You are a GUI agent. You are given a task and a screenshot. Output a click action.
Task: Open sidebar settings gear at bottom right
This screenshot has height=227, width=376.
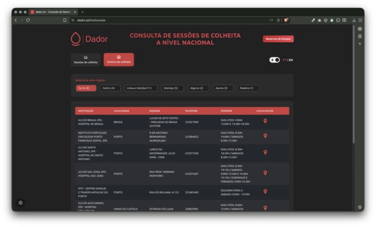tap(360, 207)
